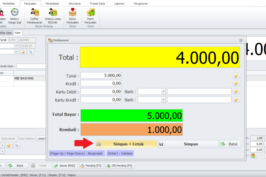
Task: Click note icon in Kartu Debit row
Action: point(236,91)
